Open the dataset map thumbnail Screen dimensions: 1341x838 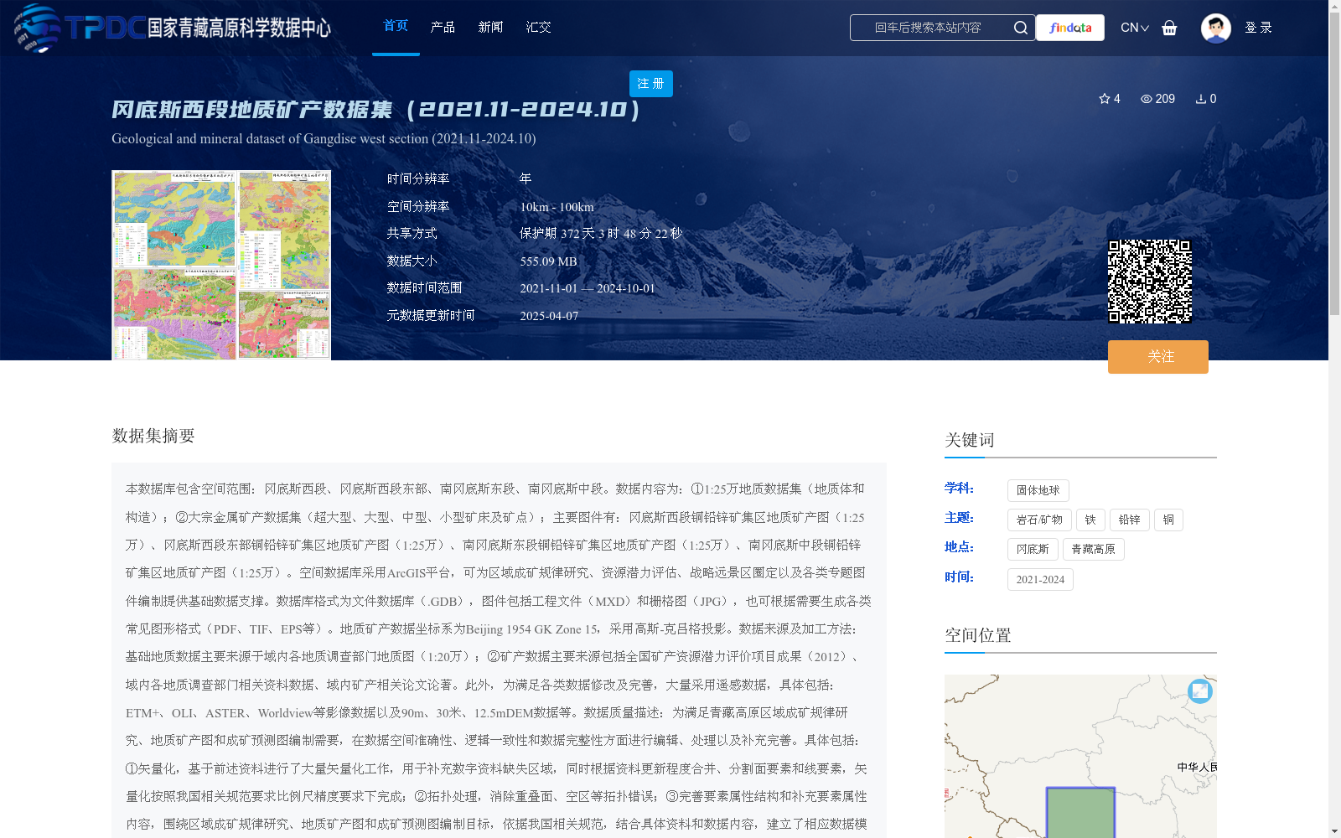221,265
